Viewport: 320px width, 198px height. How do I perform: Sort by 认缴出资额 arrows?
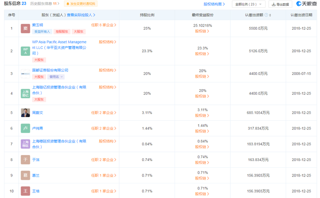(x=270, y=15)
